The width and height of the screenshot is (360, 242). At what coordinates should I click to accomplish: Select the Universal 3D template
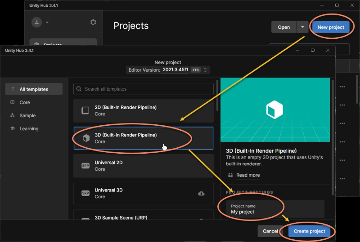pos(143,193)
